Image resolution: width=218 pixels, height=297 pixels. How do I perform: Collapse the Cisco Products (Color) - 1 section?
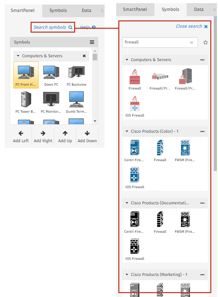coord(127,131)
